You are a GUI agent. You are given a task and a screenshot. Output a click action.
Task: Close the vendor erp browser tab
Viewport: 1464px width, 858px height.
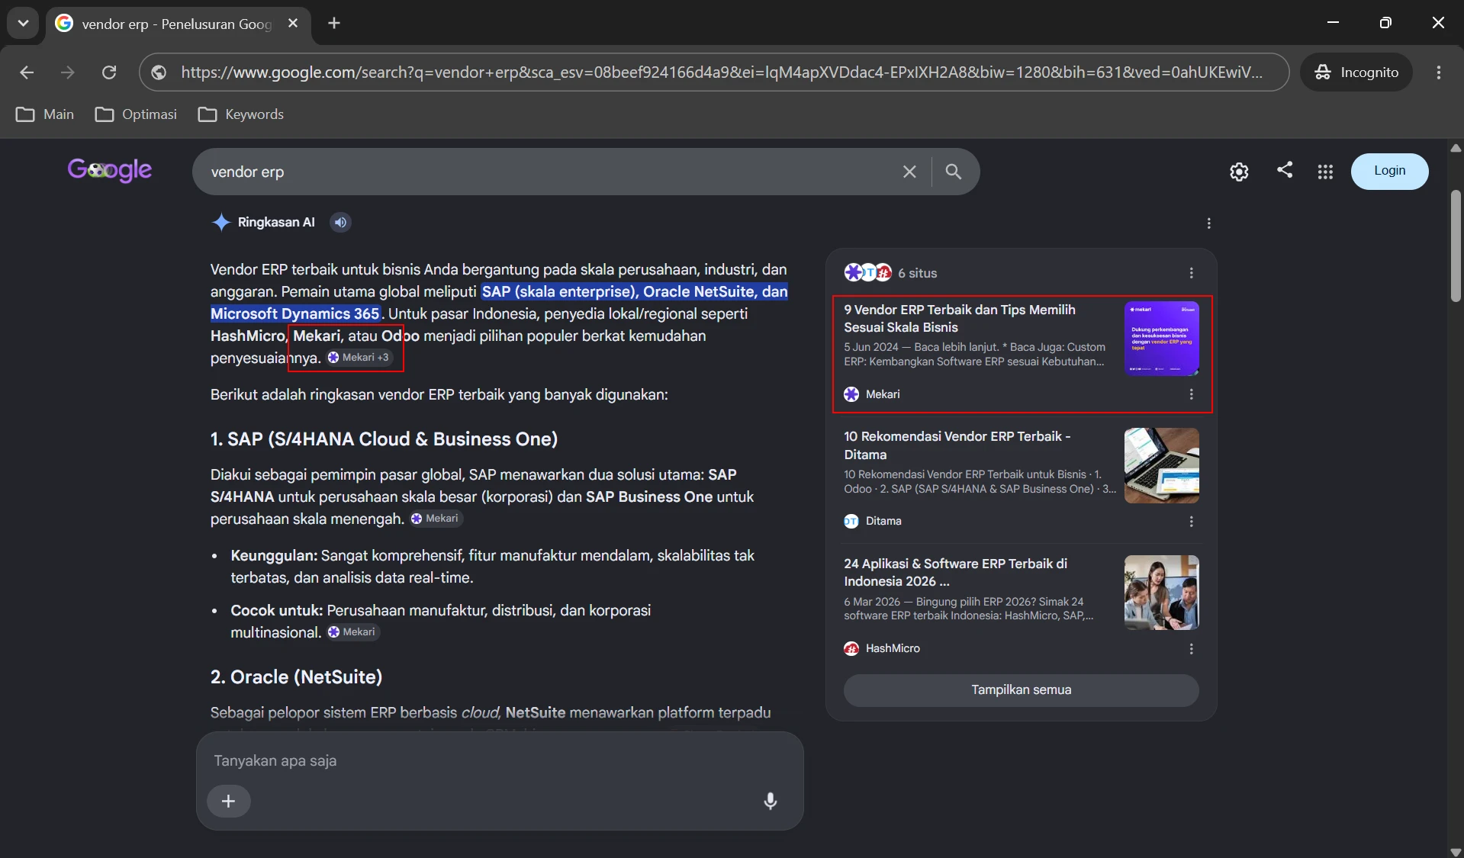click(x=293, y=24)
